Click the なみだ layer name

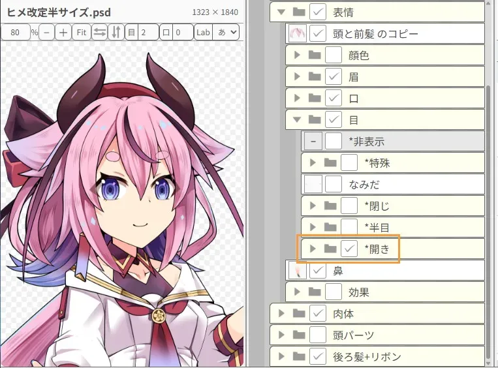coord(364,185)
